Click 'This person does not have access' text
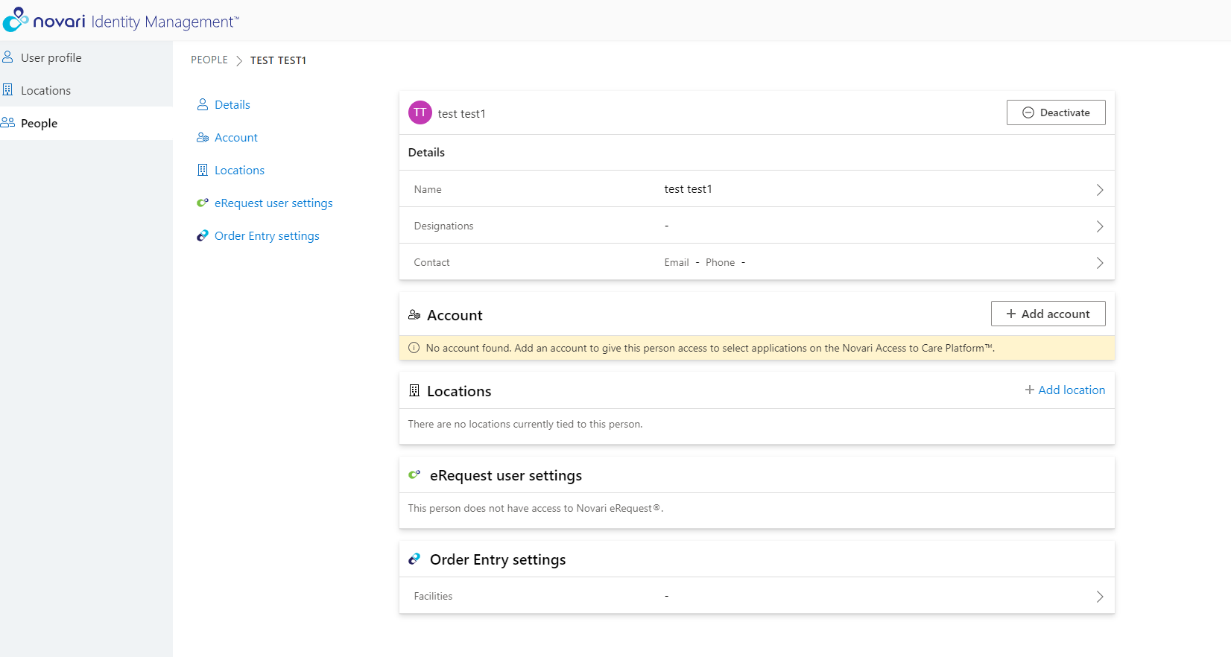1231x657 pixels. pyautogui.click(x=536, y=508)
